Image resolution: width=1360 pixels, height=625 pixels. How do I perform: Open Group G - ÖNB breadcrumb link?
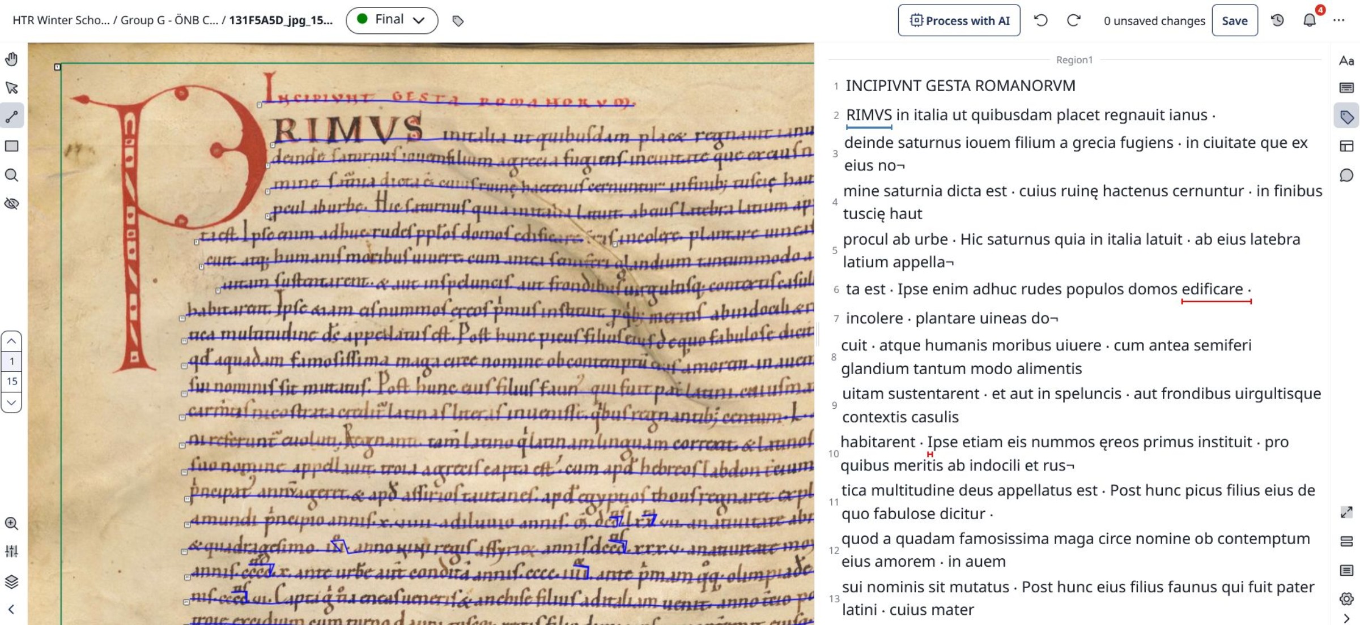coord(169,20)
